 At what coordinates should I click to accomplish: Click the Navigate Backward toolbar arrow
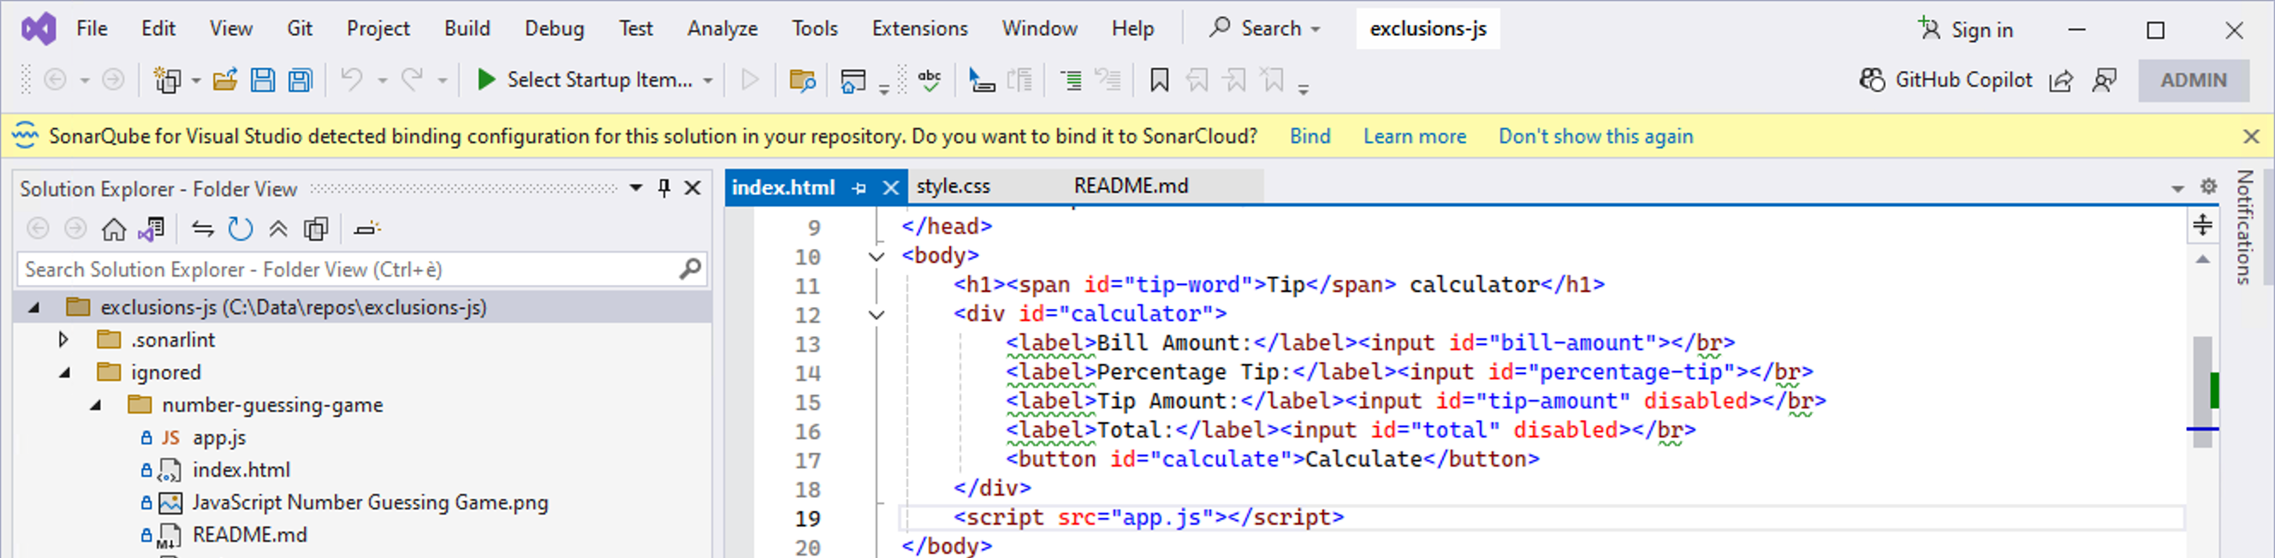pos(56,80)
